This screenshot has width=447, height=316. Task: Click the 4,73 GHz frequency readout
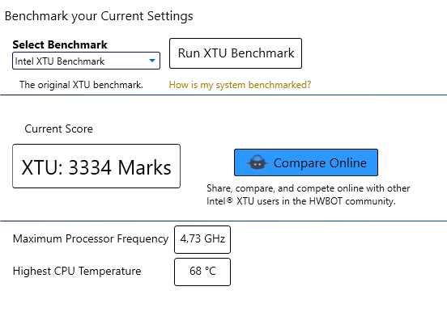[202, 238]
